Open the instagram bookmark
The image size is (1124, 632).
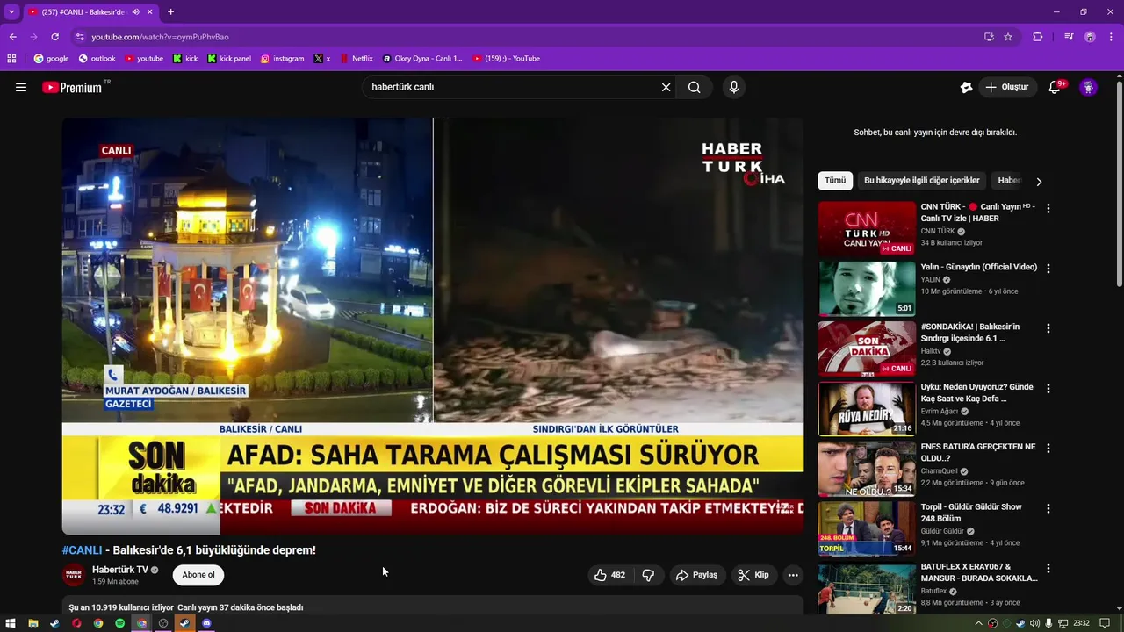[282, 59]
